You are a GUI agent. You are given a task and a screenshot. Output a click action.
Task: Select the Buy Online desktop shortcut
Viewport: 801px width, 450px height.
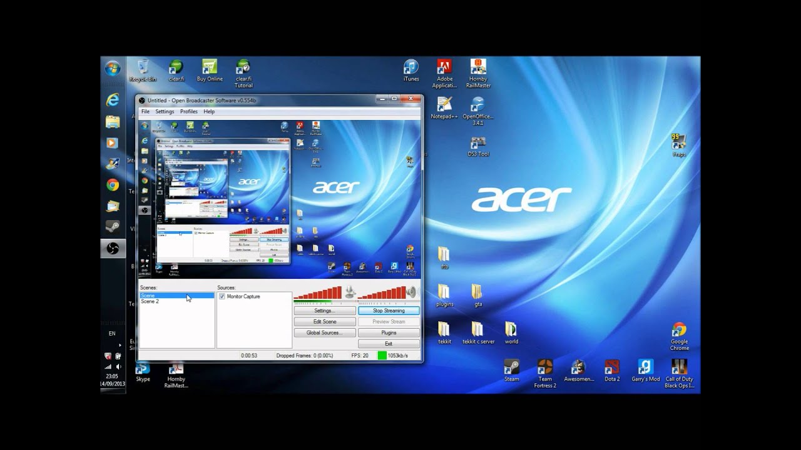[x=210, y=71]
